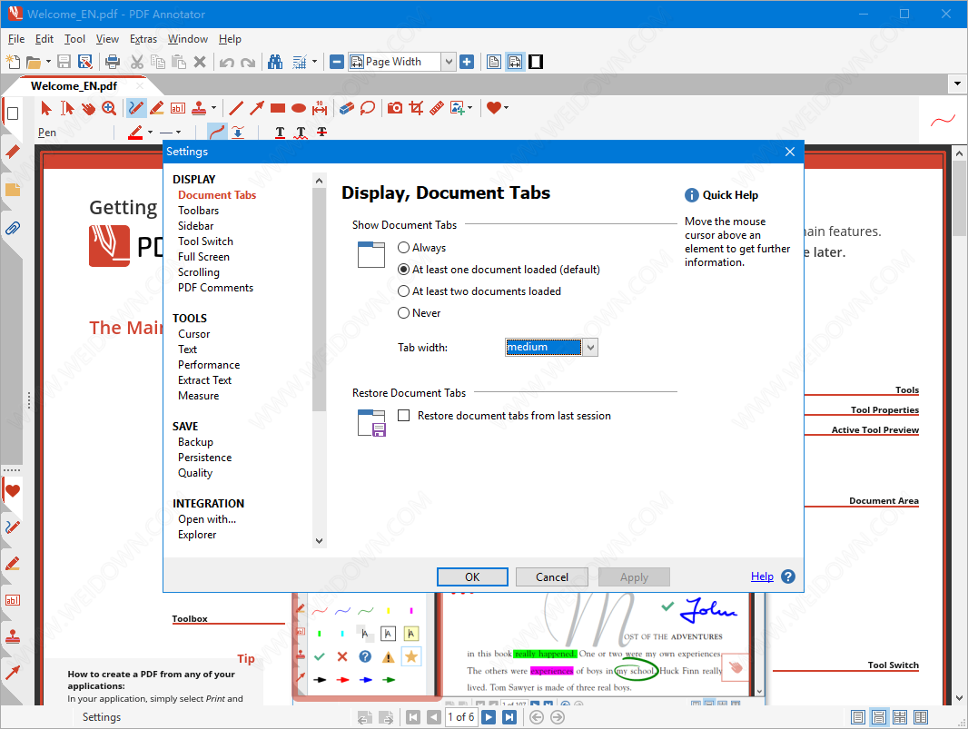Select the Eraser tool
Viewport: 968px width, 729px height.
[x=346, y=108]
